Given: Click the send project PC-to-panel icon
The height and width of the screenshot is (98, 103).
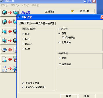Looking at the screenshot, I should (10, 13).
